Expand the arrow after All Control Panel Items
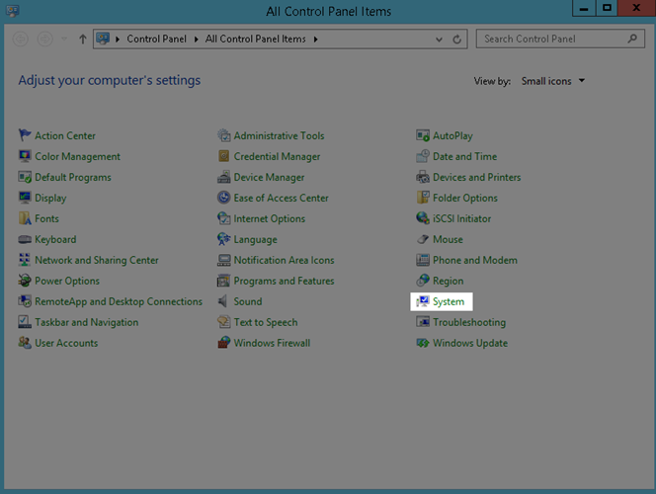Screen dimensions: 656x494 (x=315, y=40)
